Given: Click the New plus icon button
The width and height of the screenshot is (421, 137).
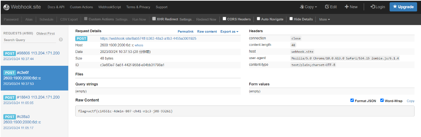Looking at the screenshot, I should pos(351,7).
